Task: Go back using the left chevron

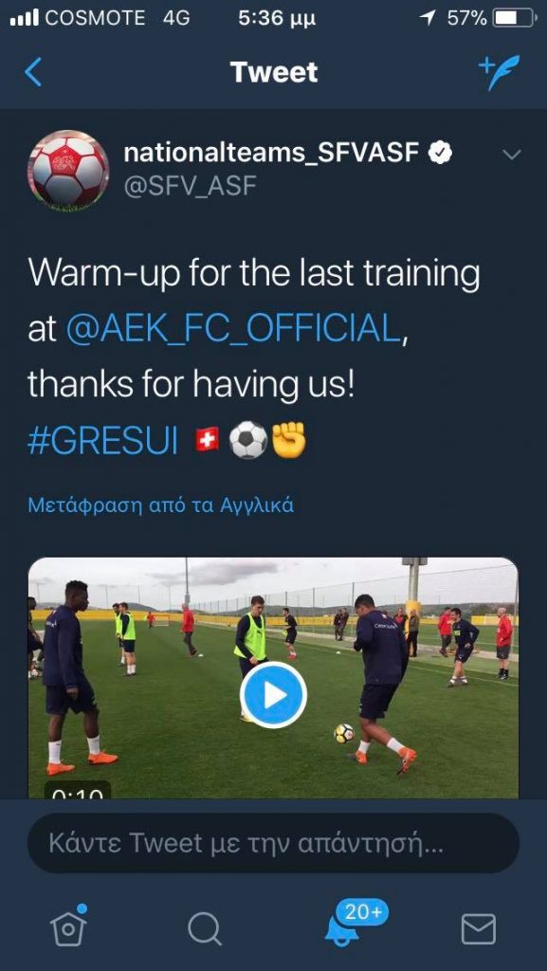Action: coord(33,72)
